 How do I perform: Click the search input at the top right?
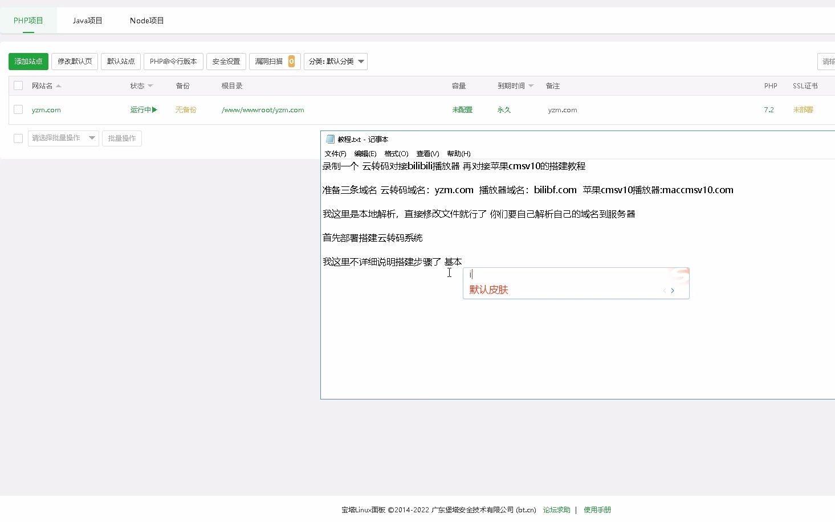coord(826,62)
